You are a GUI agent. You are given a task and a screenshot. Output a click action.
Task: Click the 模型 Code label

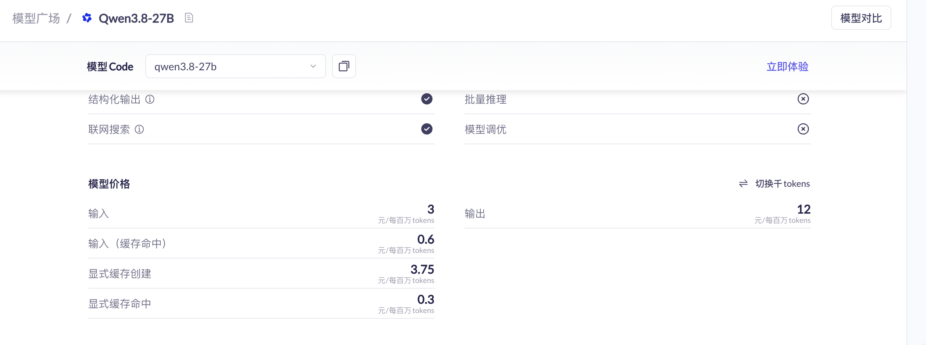[x=110, y=67]
